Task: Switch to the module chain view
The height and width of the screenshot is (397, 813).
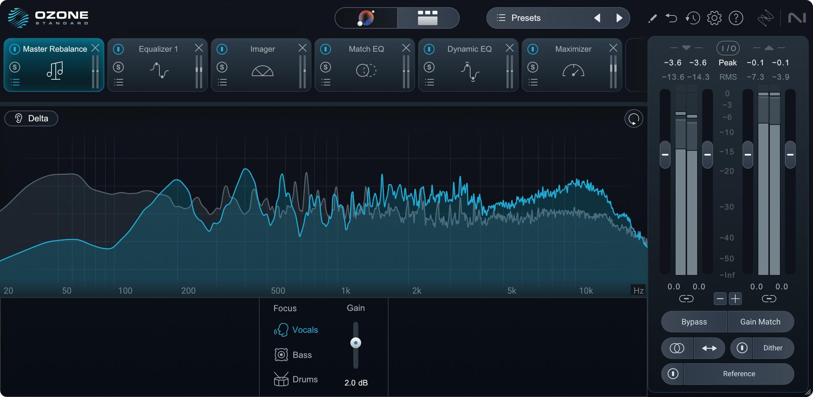Action: [x=427, y=18]
